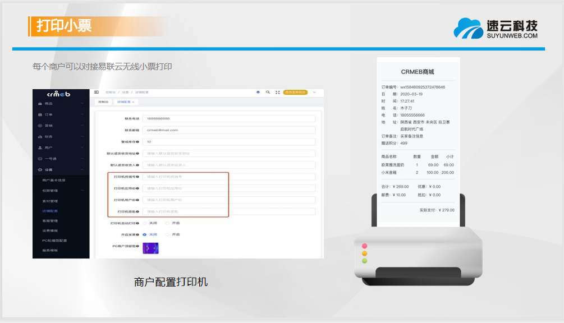Click the crmeb logo in the sidebar
Screen dimensions: 564x323
[x=58, y=94]
